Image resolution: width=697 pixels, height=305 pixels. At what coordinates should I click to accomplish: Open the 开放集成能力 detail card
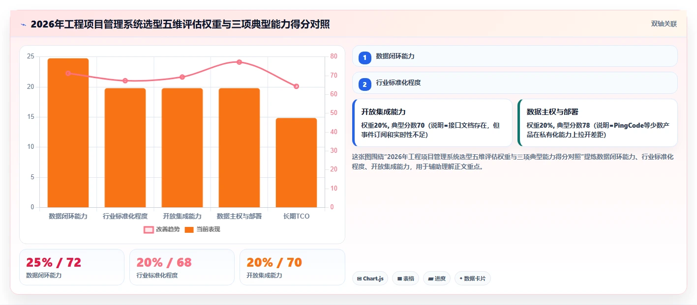(x=432, y=123)
